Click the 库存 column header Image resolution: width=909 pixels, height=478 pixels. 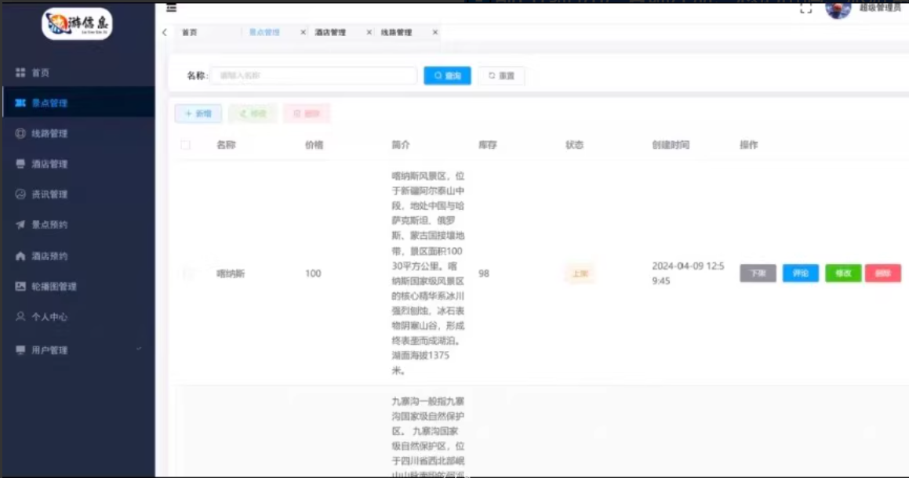click(x=488, y=145)
